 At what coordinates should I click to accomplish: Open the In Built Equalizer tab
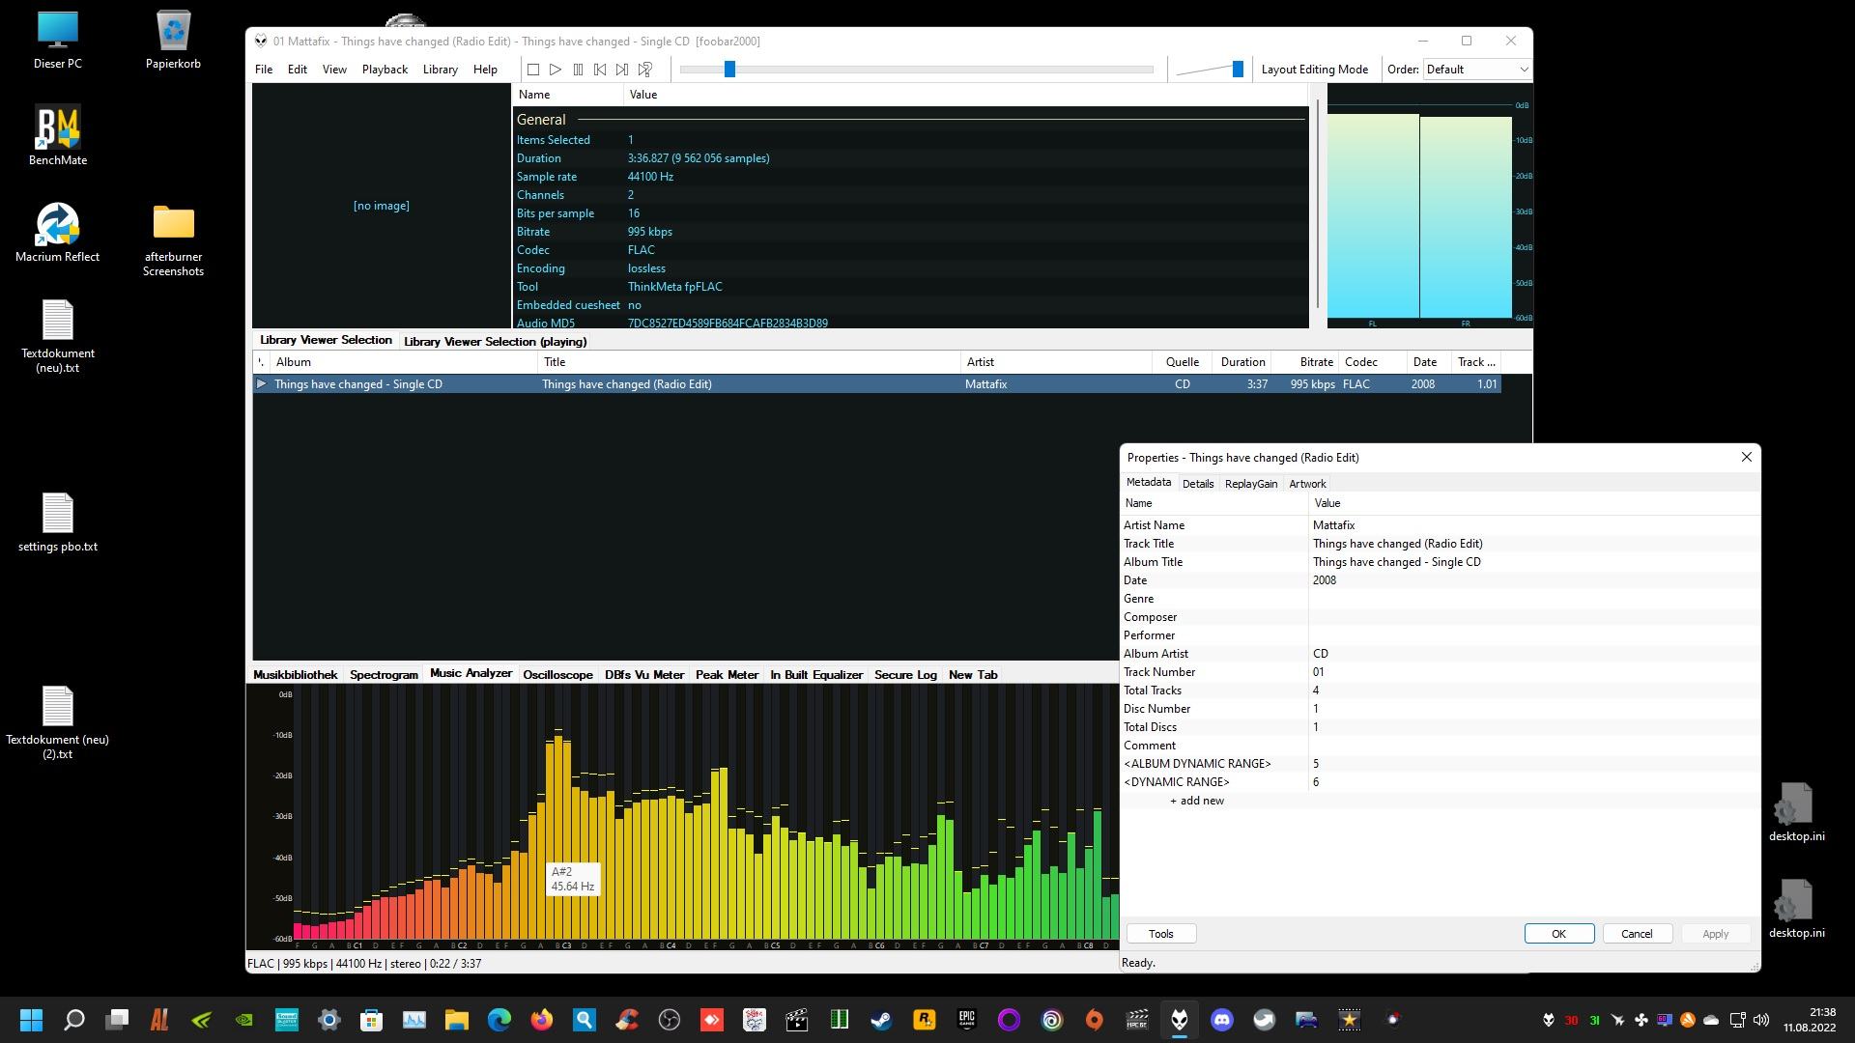[816, 675]
